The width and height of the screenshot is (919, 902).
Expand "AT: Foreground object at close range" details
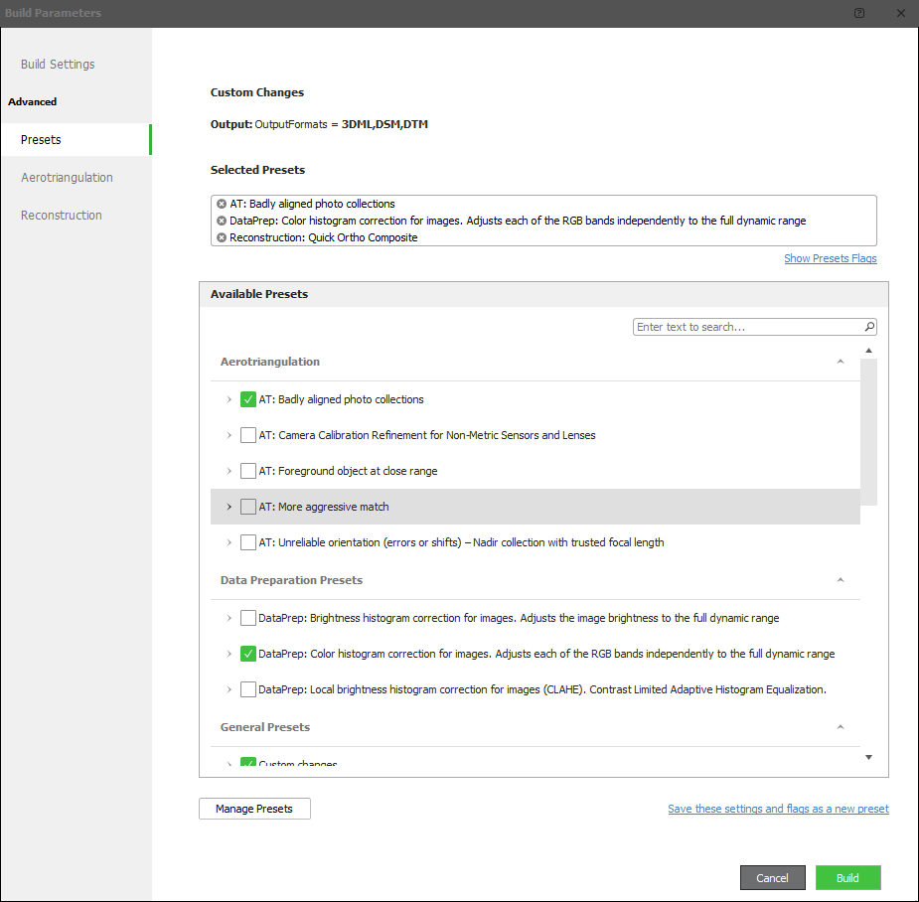point(228,470)
